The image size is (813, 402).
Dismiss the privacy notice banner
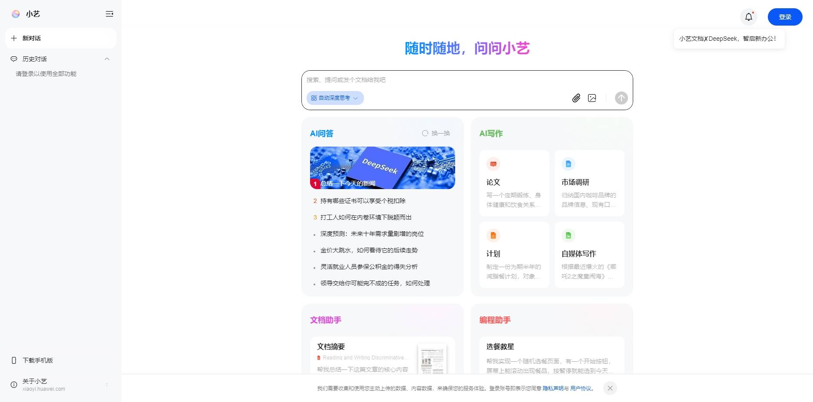pos(610,388)
